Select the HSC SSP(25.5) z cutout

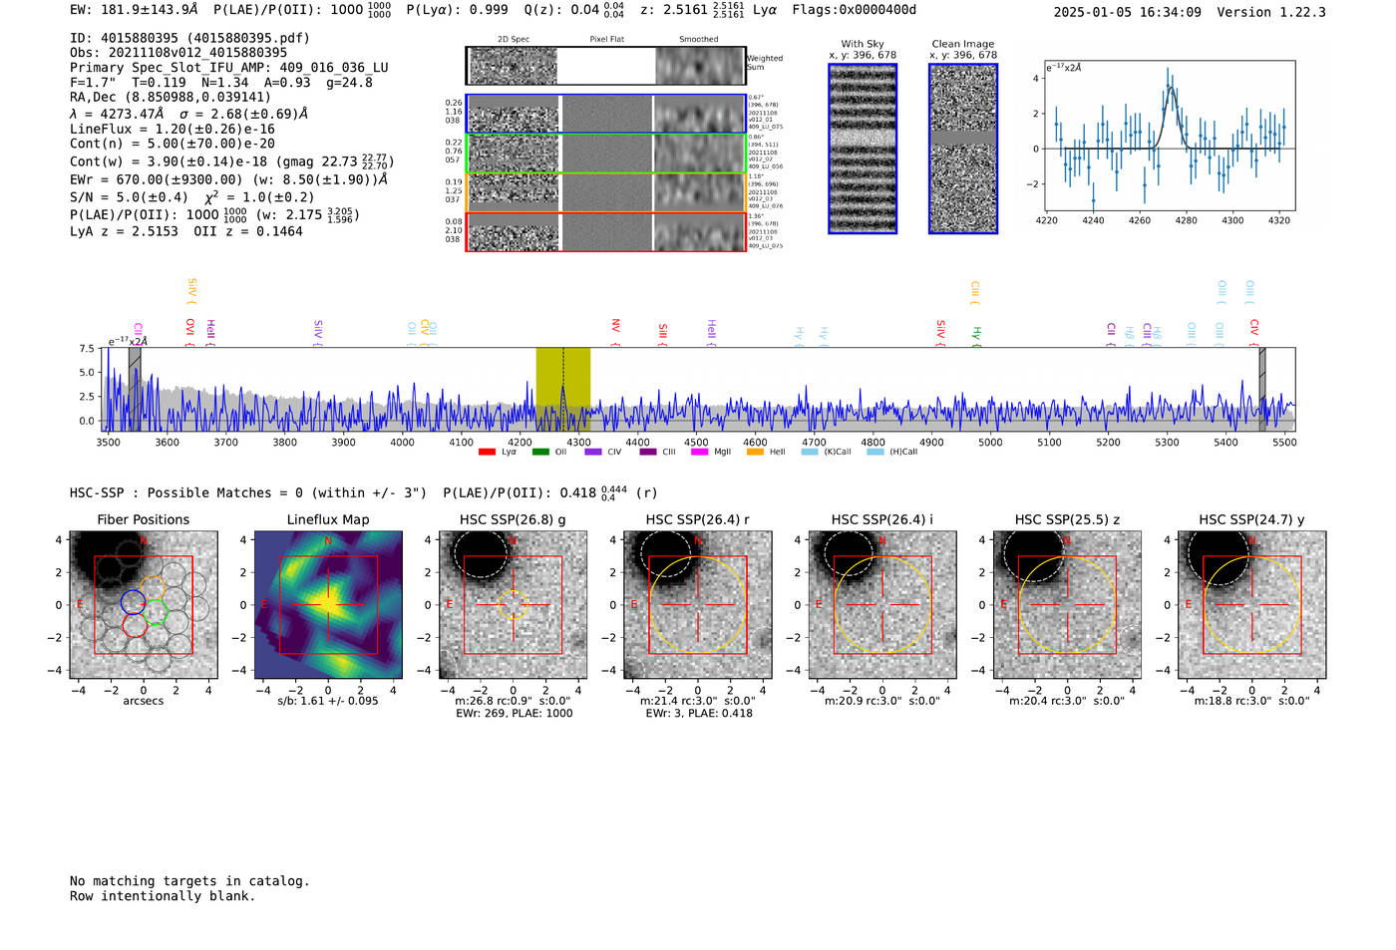click(1067, 605)
